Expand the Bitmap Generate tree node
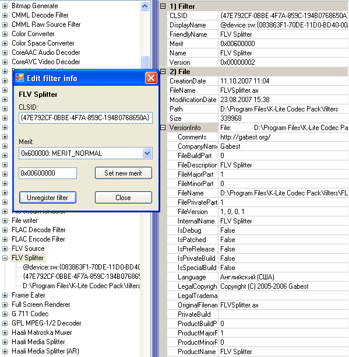 click(x=5, y=6)
